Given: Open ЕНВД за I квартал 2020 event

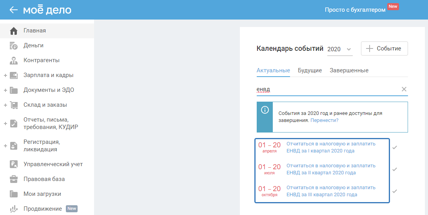Looking at the screenshot, I should 331,147.
